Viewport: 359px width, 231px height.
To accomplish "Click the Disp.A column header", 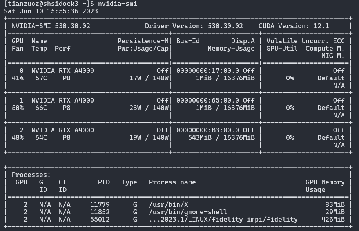I will tap(243, 41).
